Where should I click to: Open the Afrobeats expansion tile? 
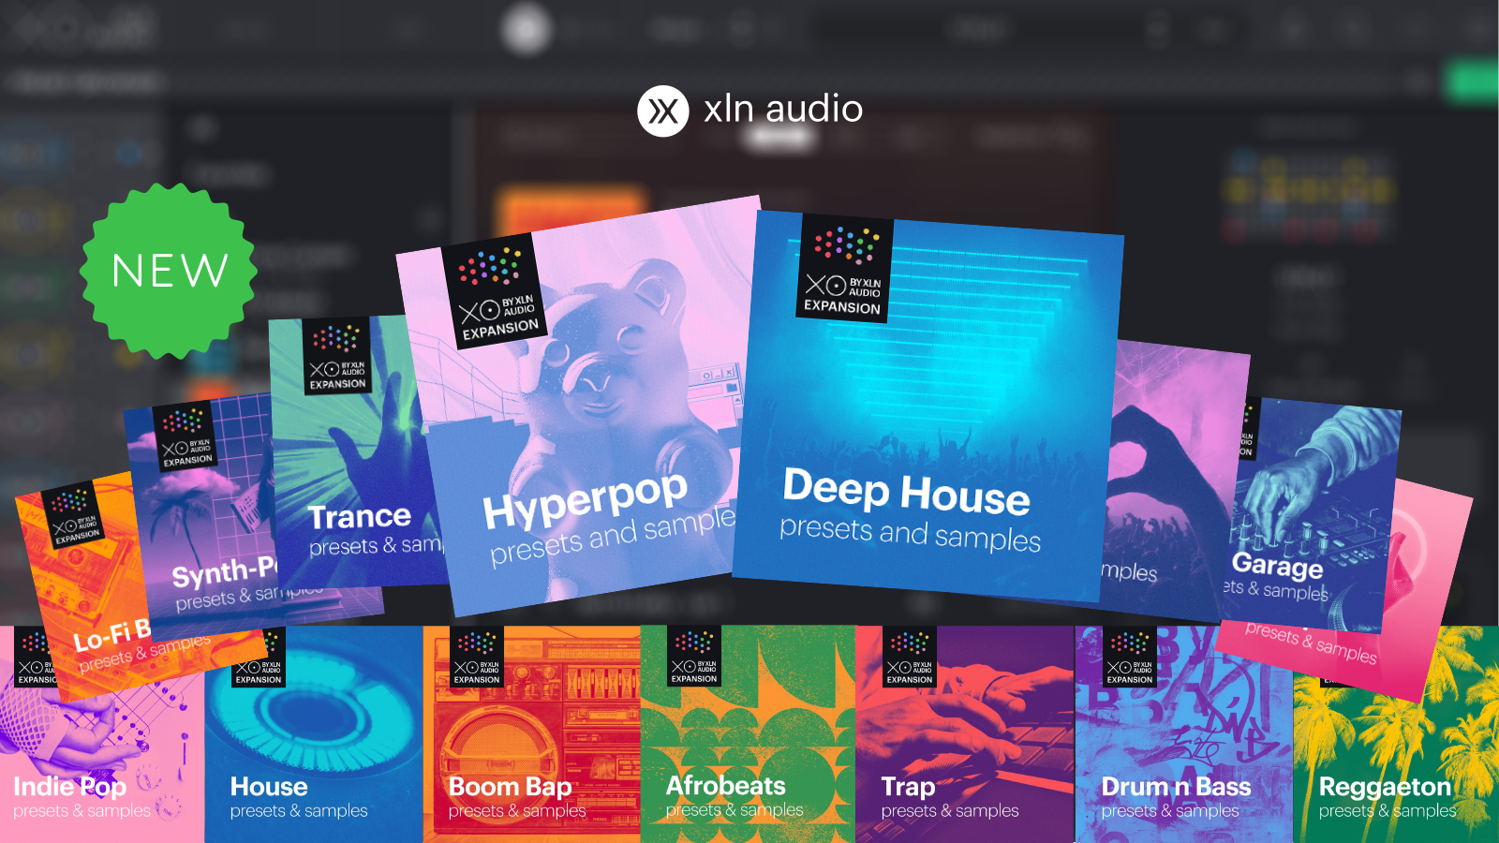click(749, 735)
